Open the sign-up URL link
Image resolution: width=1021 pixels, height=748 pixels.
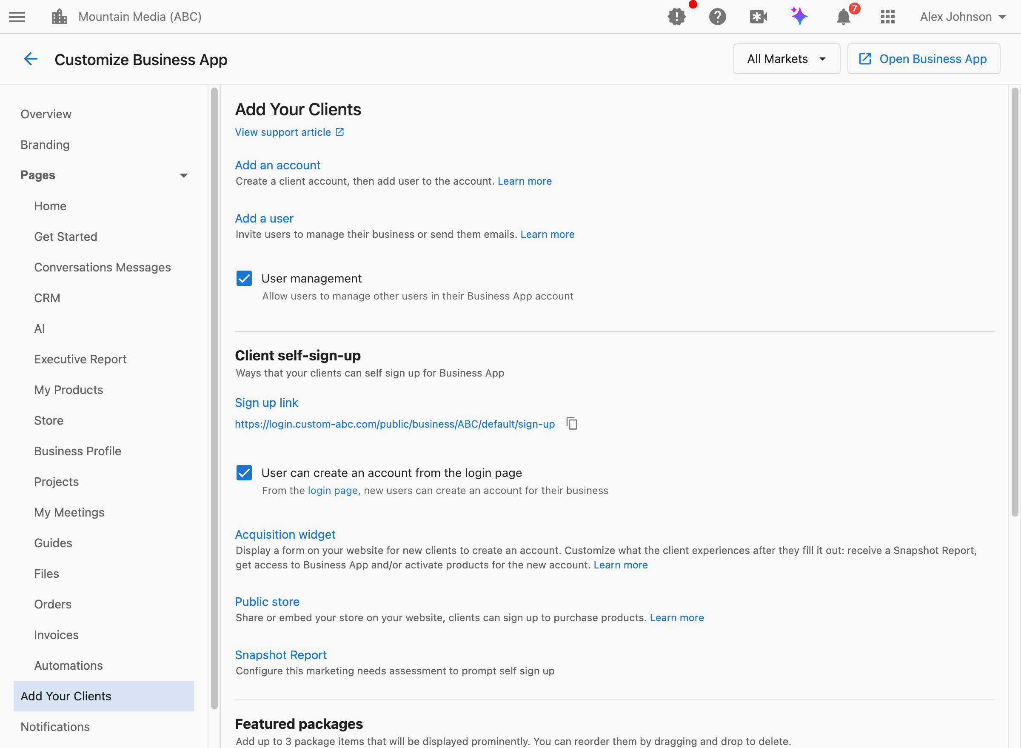pos(395,424)
